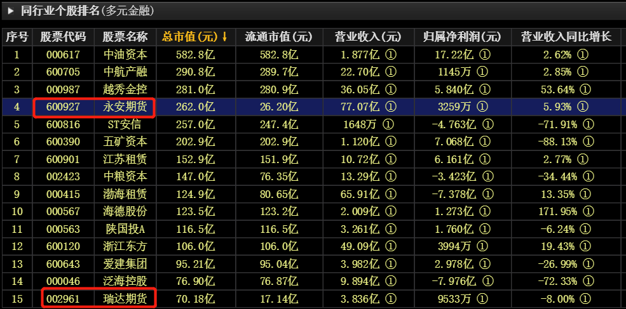Viewport: 626px width, 309px height.
Task: Select stock name 江苏租赁
Action: [x=125, y=159]
